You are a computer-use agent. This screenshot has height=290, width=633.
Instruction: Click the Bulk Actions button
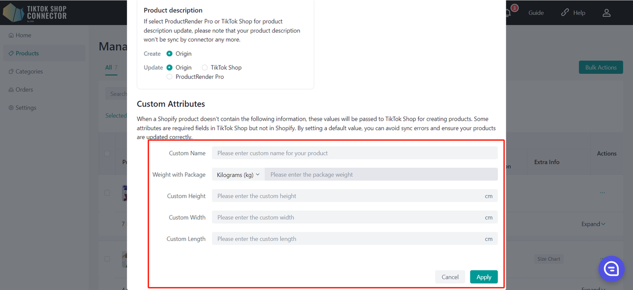[x=601, y=67]
